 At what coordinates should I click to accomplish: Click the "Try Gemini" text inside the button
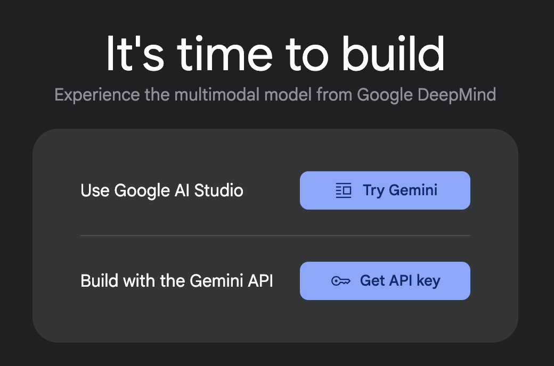click(400, 190)
